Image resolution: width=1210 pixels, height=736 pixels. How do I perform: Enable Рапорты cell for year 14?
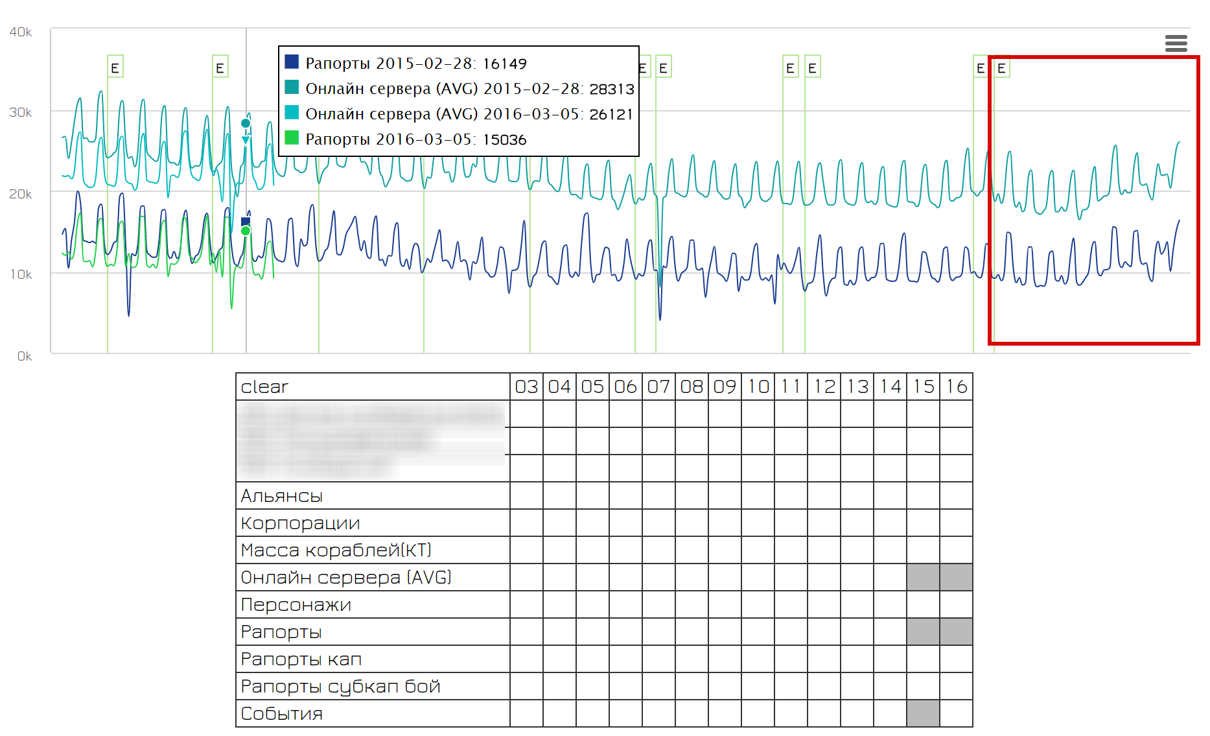pos(890,632)
